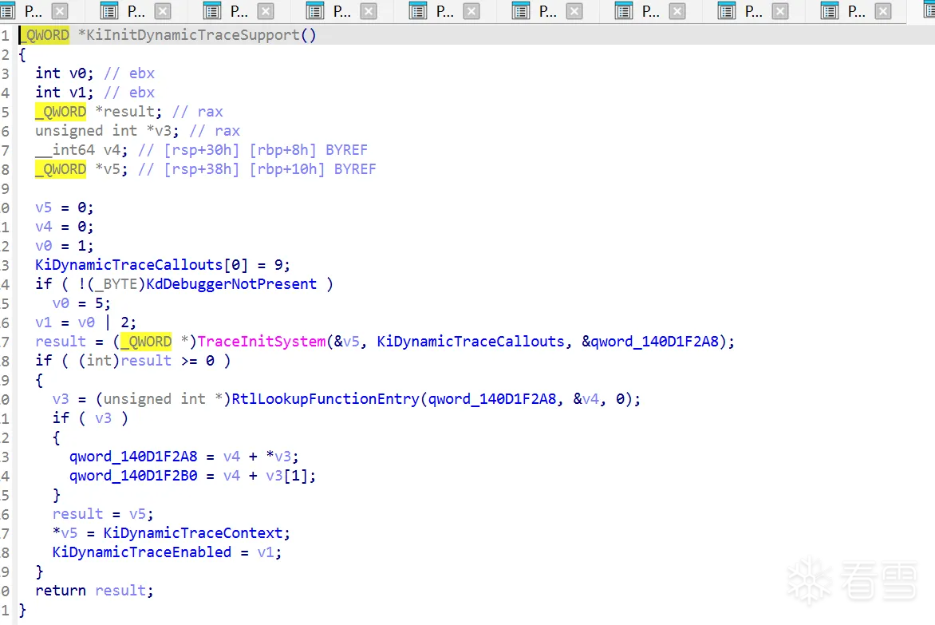Image resolution: width=935 pixels, height=625 pixels.
Task: Select the 'int v1;' declaration
Action: click(65, 93)
